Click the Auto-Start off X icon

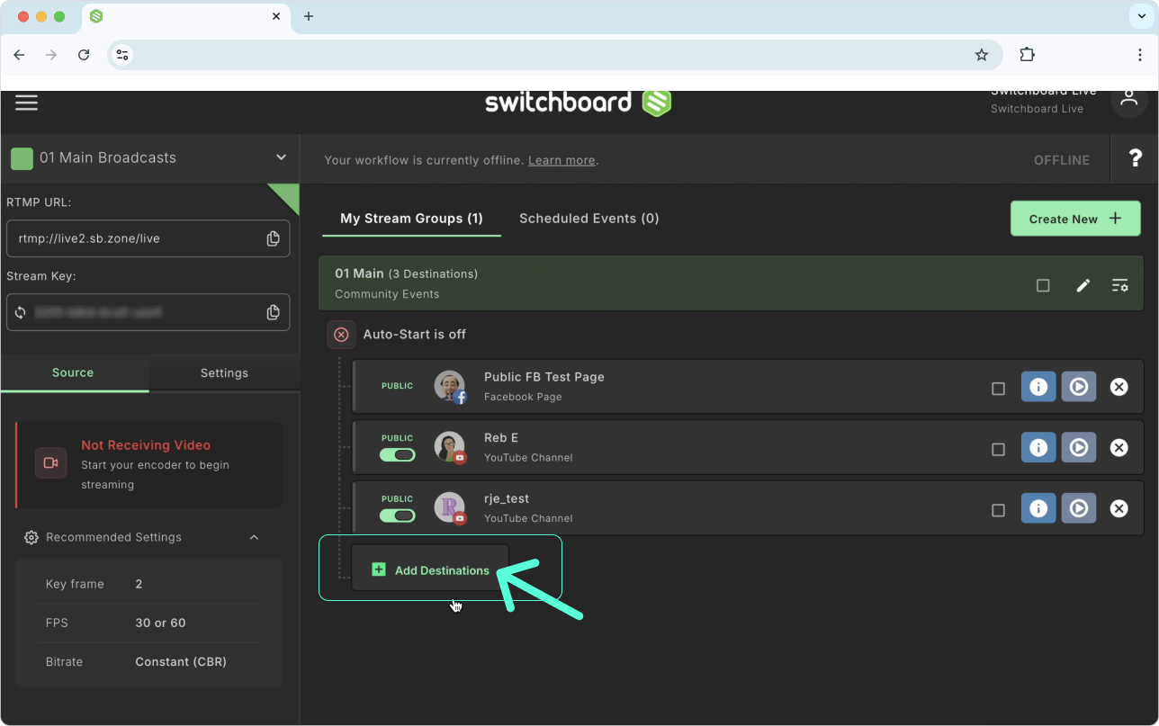click(341, 335)
